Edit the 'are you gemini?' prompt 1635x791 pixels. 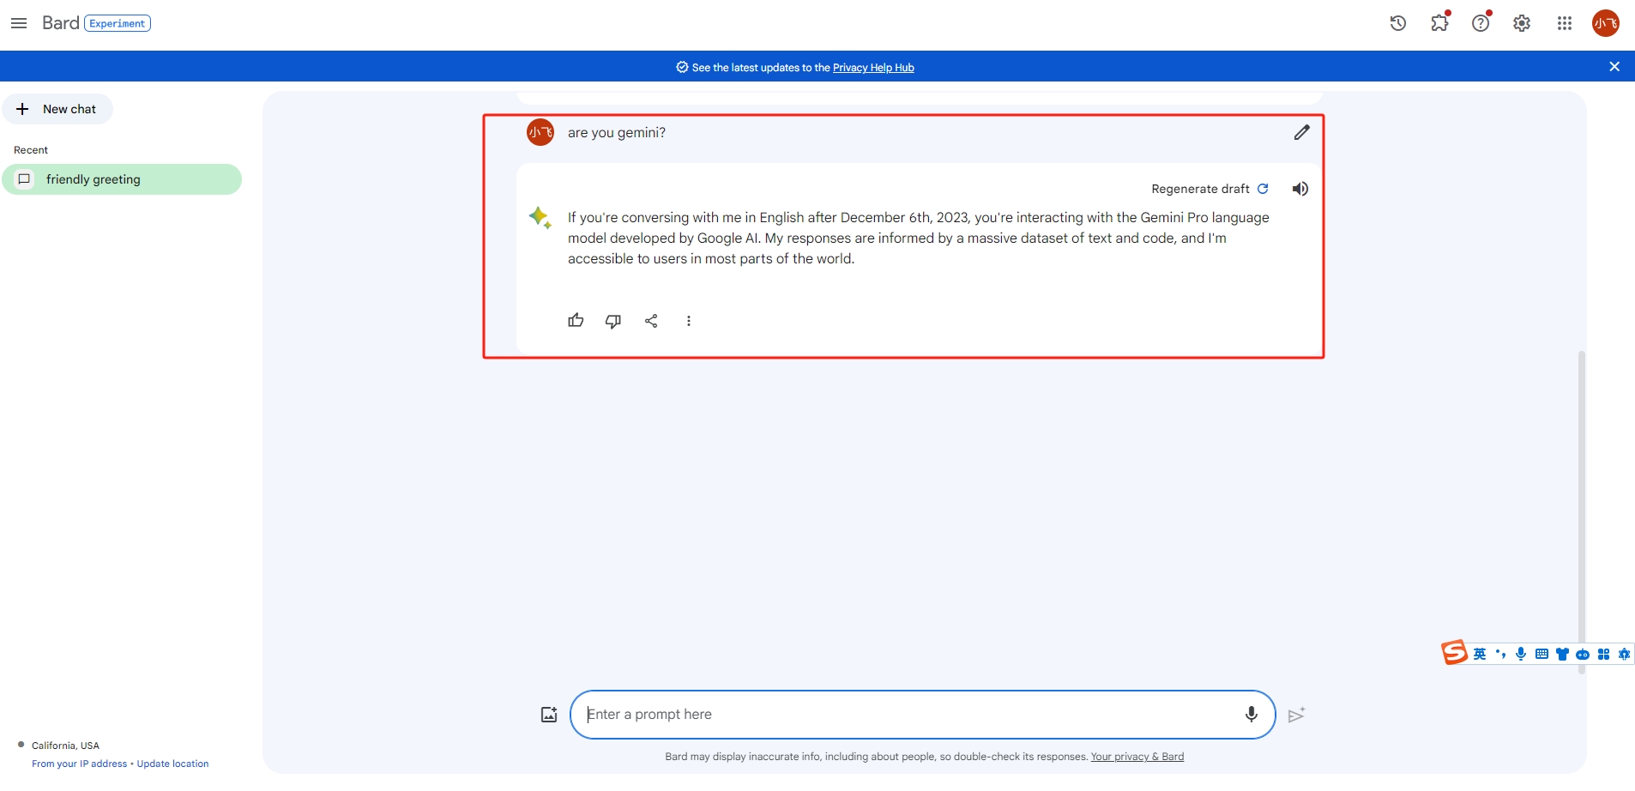pyautogui.click(x=1302, y=132)
